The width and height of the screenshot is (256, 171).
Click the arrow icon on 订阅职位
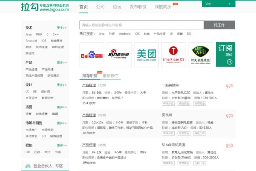230,62
